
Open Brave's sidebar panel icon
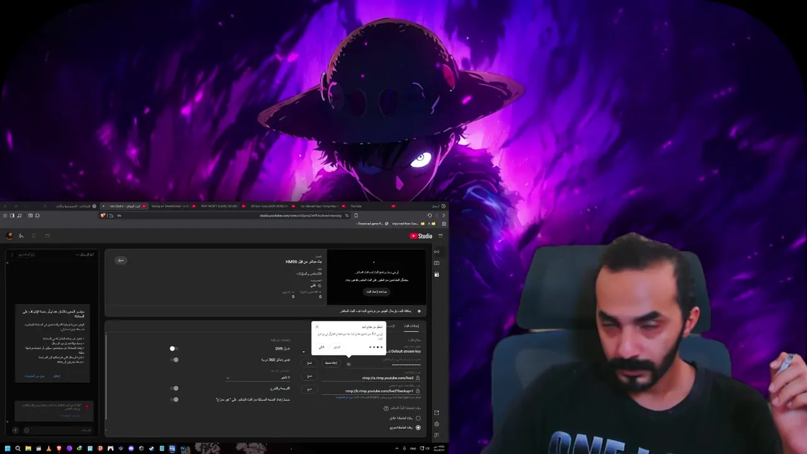click(12, 216)
